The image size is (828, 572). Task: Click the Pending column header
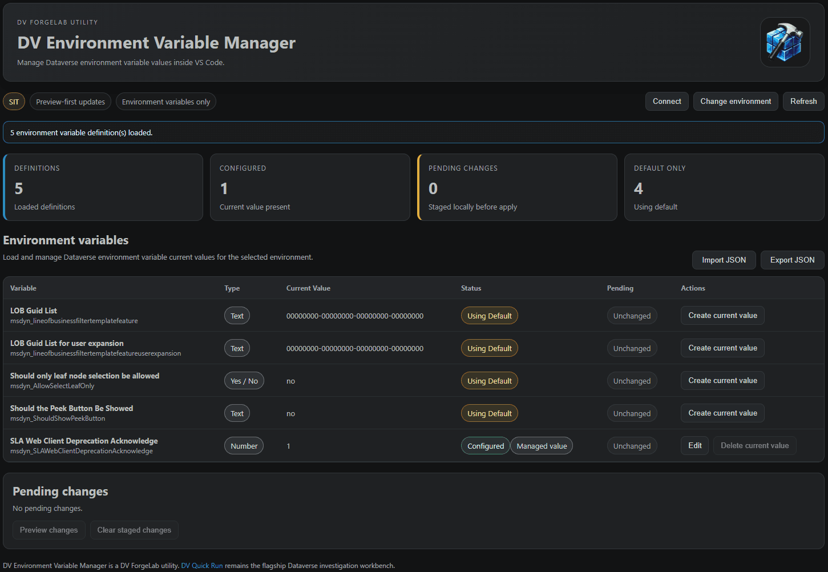(x=620, y=288)
